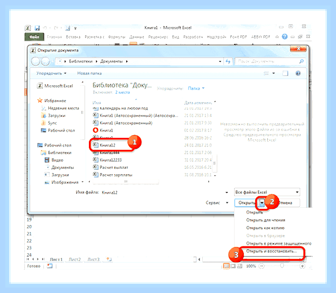Select 'Изображения' in the navigation tree
This screenshot has height=293, width=336.
click(62, 182)
